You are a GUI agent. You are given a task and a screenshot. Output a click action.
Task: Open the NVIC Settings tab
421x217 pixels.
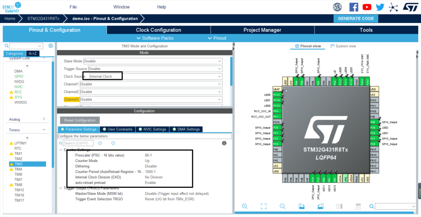click(152, 129)
